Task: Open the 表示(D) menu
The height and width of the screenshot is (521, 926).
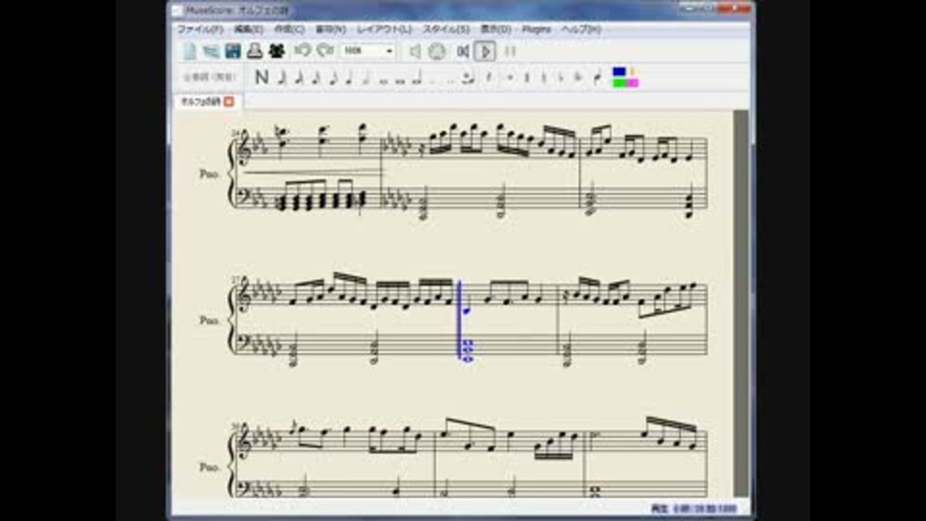Action: click(496, 29)
